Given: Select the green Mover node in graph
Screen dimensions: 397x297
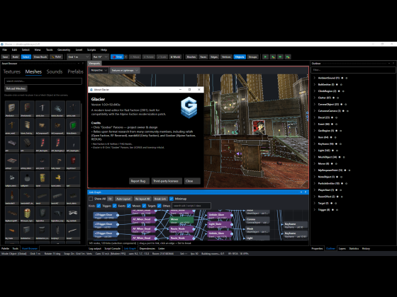Looking at the screenshot, I should pos(181,221).
